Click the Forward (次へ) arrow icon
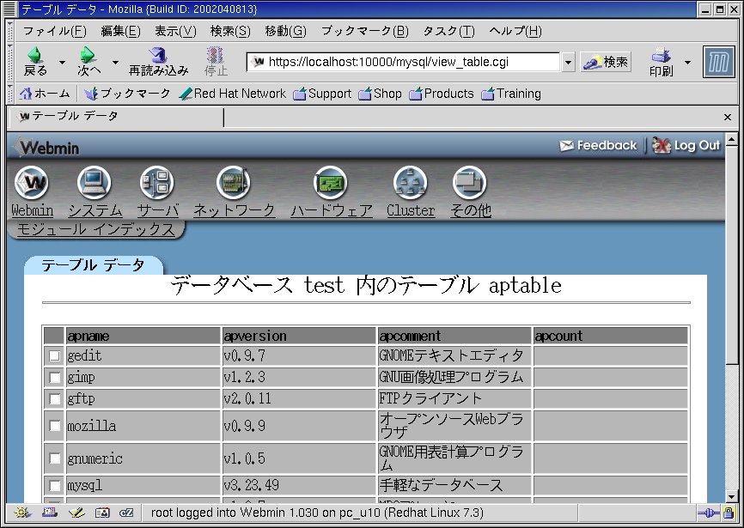 click(x=88, y=56)
